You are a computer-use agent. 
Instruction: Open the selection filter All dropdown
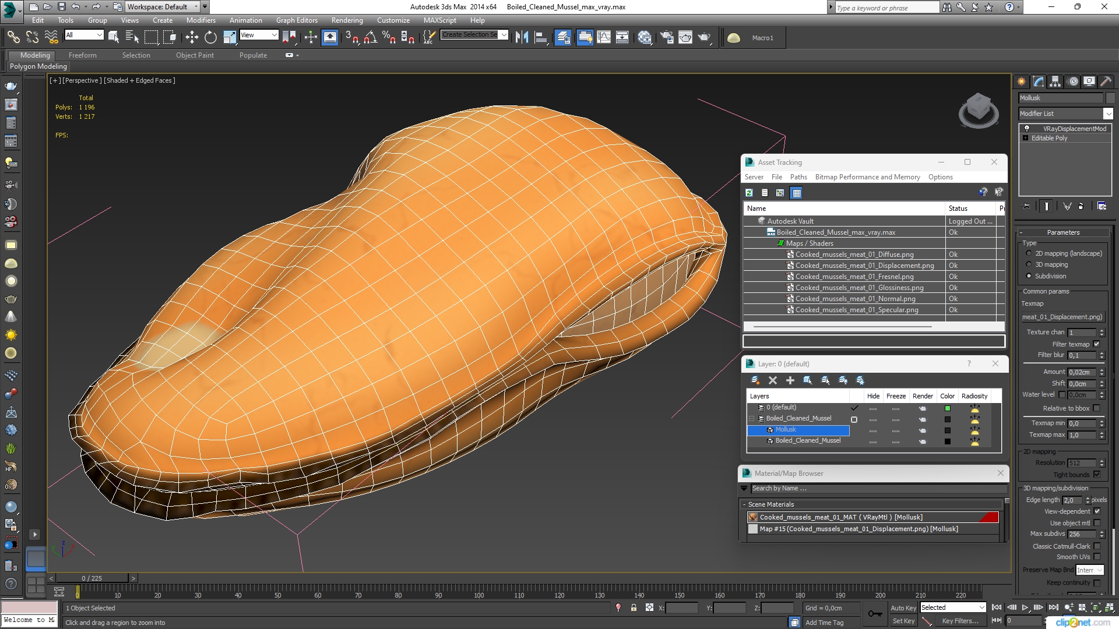coord(84,35)
